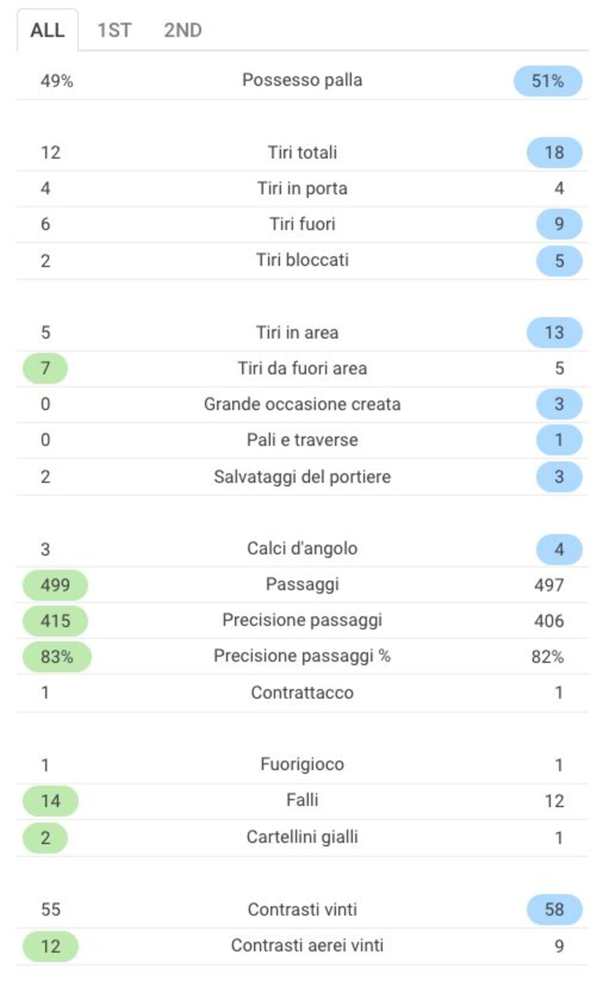
Task: Switch to the ALL tab
Action: click(47, 31)
